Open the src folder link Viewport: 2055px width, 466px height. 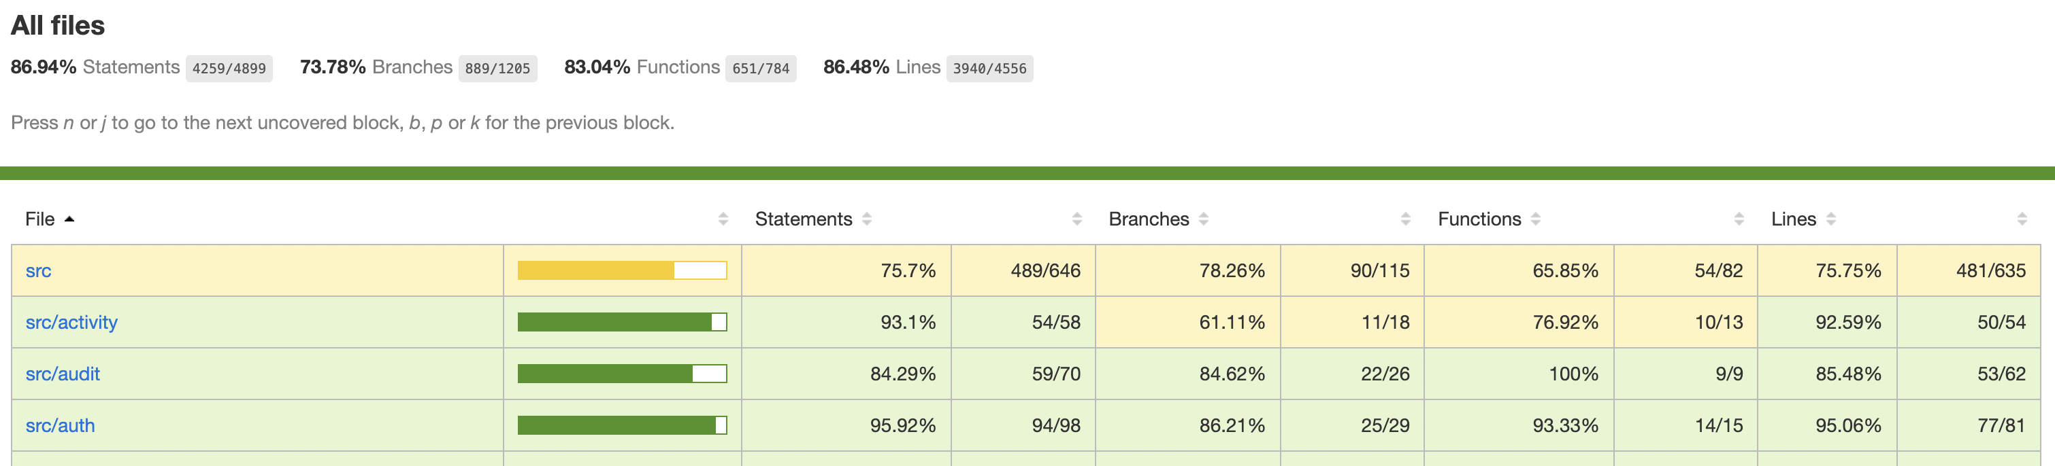38,271
